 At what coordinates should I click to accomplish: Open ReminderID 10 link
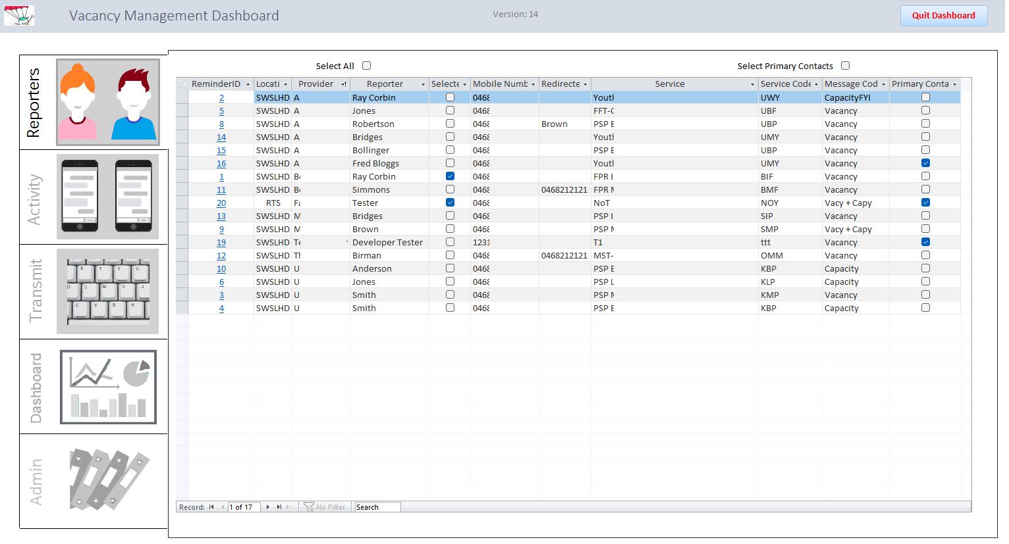click(x=221, y=268)
